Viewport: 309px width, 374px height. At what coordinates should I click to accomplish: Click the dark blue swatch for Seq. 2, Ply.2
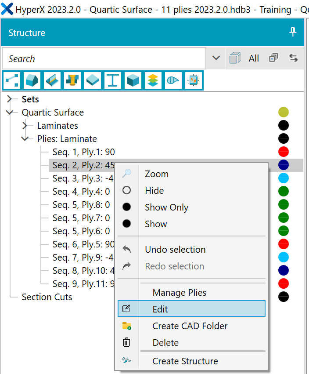tap(283, 165)
